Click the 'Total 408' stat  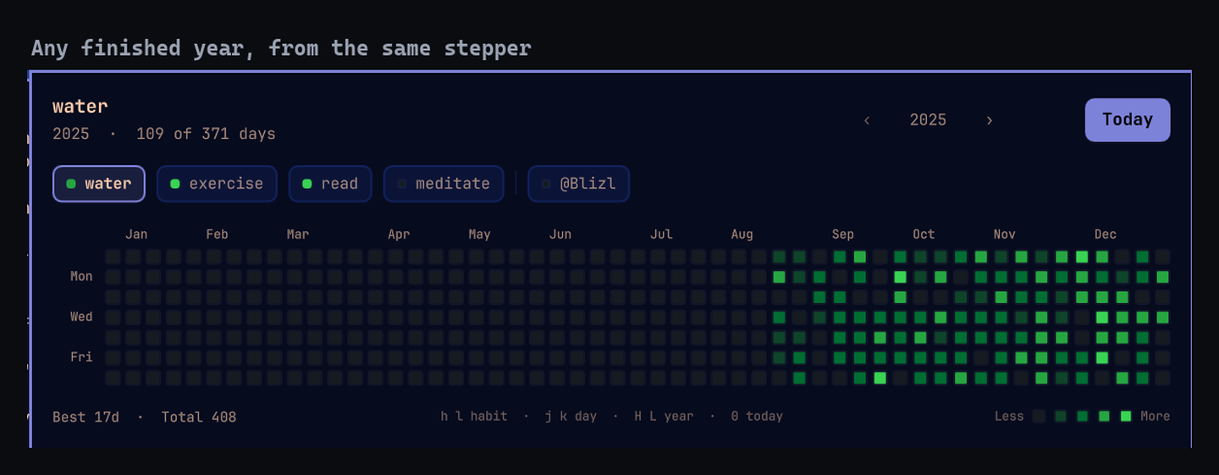click(x=199, y=417)
